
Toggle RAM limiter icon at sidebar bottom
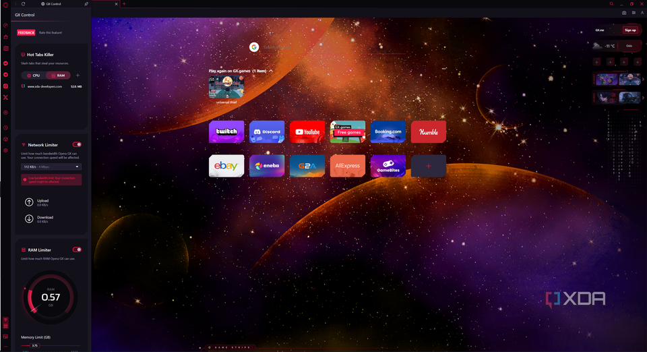point(6,326)
